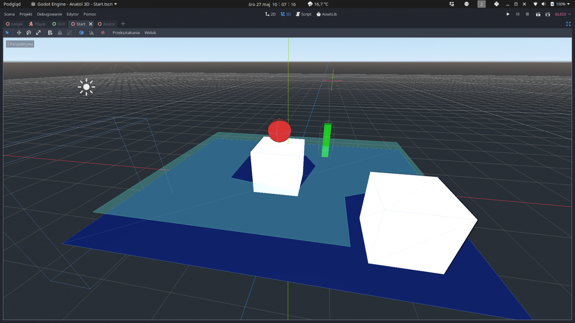Open the Perspektywa viewport menu
This screenshot has height=323, width=575.
20,44
